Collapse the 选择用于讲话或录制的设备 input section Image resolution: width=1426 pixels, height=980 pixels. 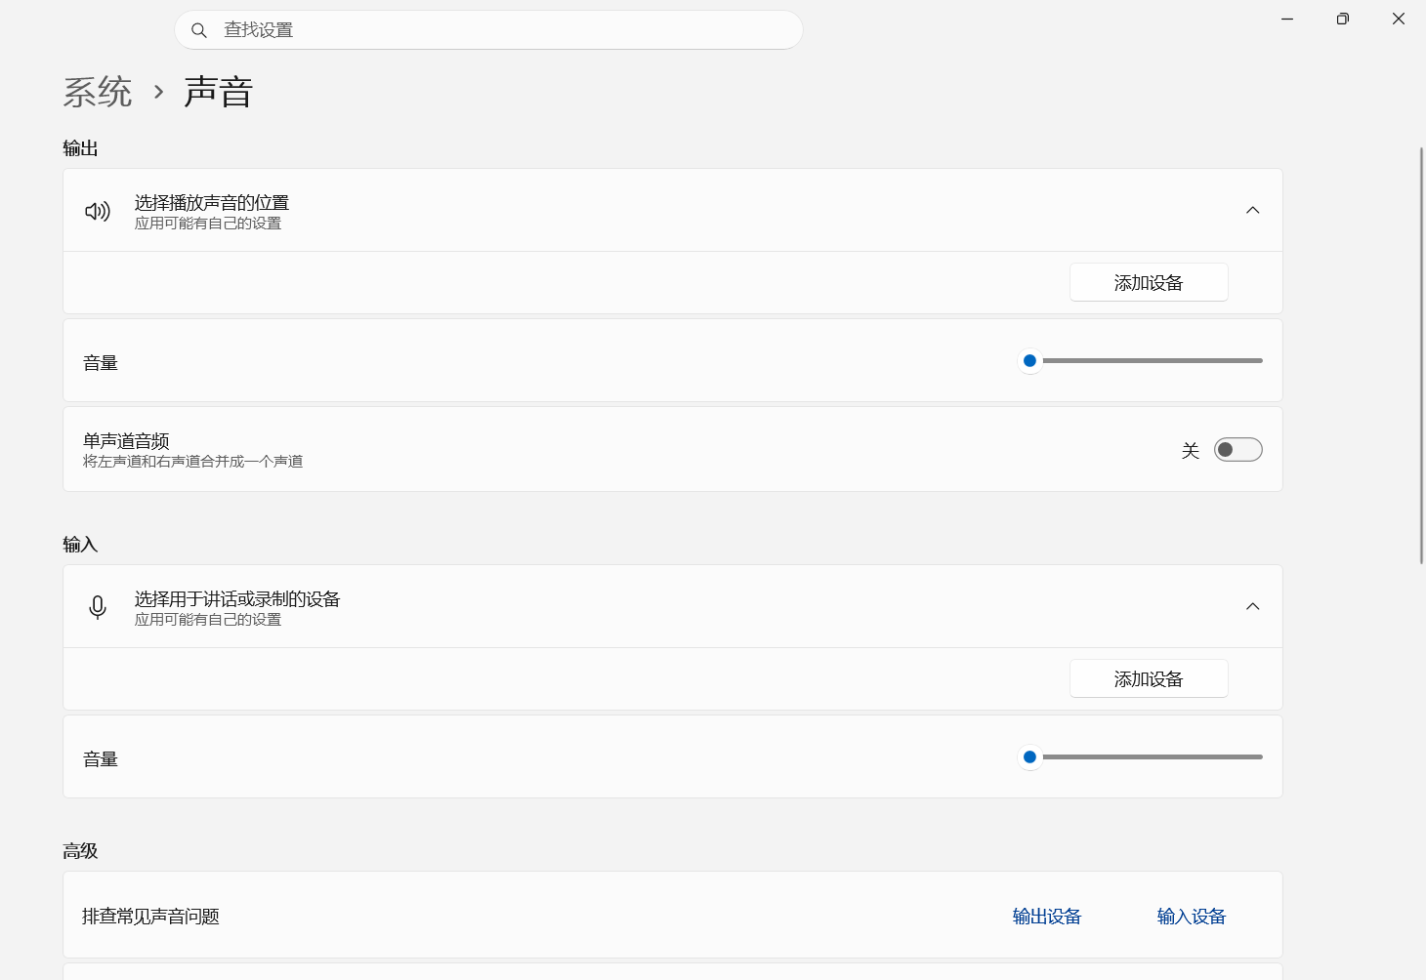pyautogui.click(x=1253, y=607)
